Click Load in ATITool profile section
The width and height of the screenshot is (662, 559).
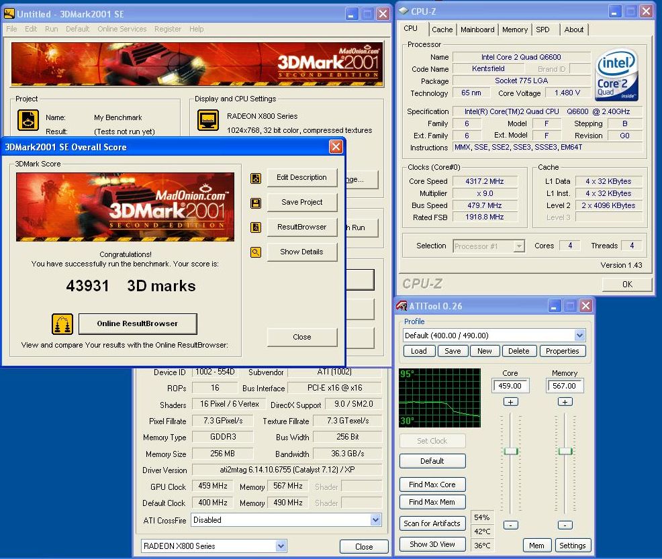click(x=419, y=351)
